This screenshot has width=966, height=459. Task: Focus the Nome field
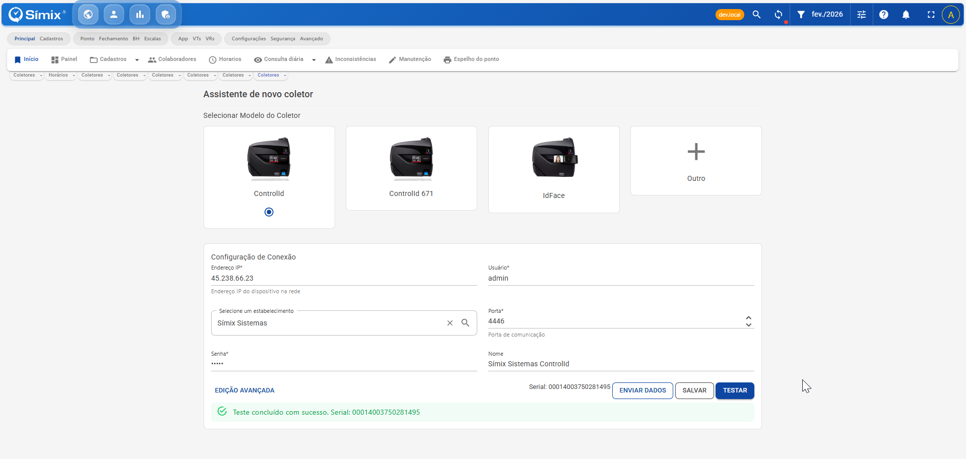(x=621, y=364)
